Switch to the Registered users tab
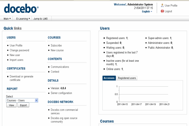The height and width of the screenshot is (126, 189). (127, 78)
